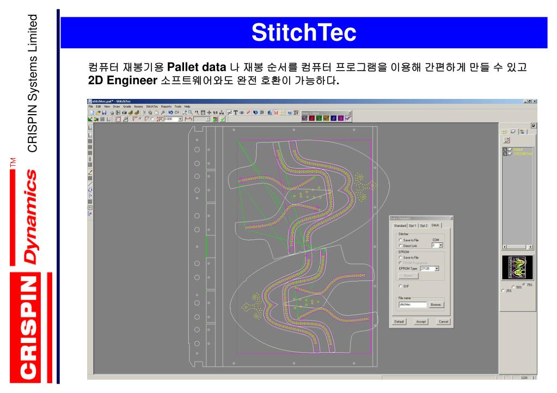
Task: Select the 25% preview size radio button
Action: coord(503,290)
